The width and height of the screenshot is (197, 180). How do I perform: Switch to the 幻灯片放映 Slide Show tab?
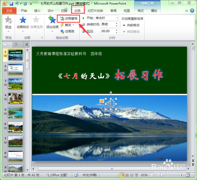coord(95,11)
